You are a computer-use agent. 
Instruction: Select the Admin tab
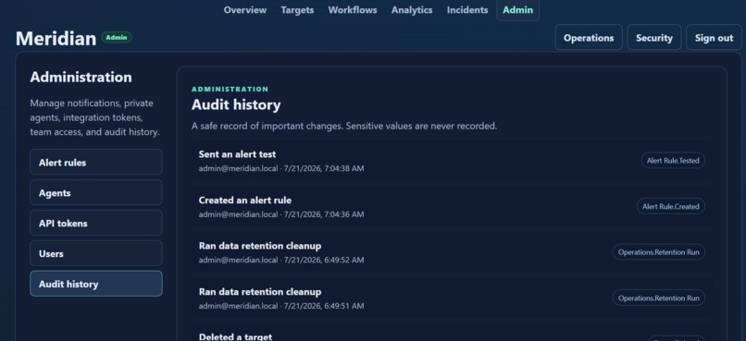(x=518, y=10)
